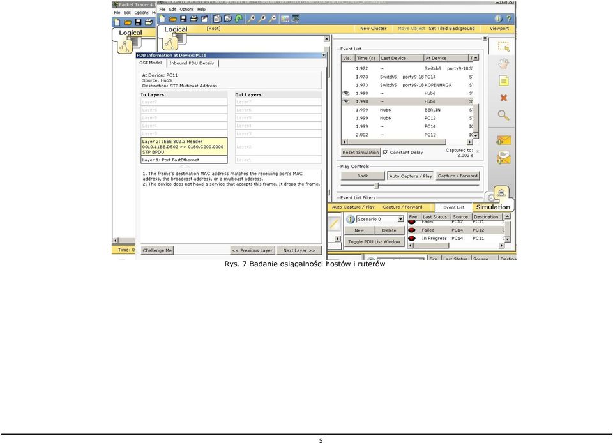
Task: Click Capture / Forward in Play Controls
Action: 457,176
